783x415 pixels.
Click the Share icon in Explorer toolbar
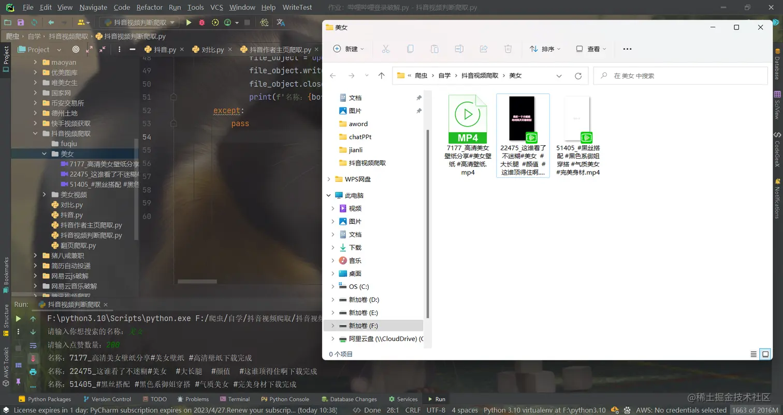click(484, 49)
